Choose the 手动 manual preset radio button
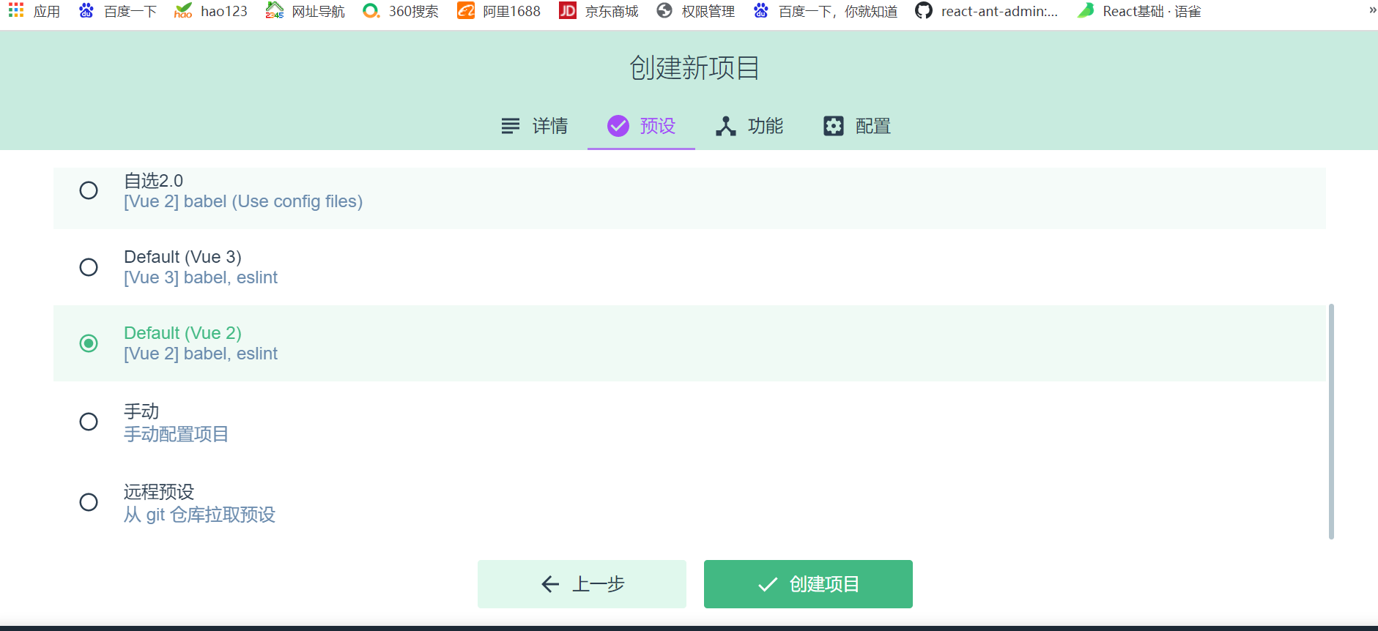The width and height of the screenshot is (1378, 631). click(x=89, y=422)
